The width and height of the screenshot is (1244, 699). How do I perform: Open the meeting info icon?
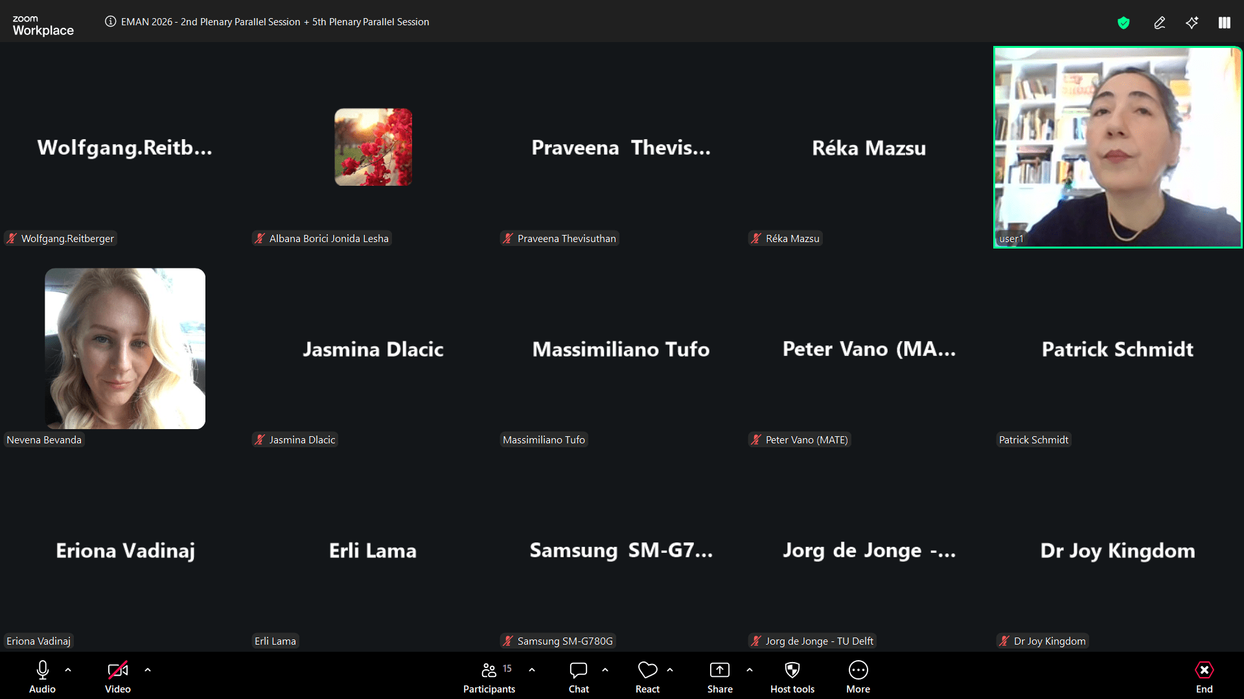pos(111,21)
